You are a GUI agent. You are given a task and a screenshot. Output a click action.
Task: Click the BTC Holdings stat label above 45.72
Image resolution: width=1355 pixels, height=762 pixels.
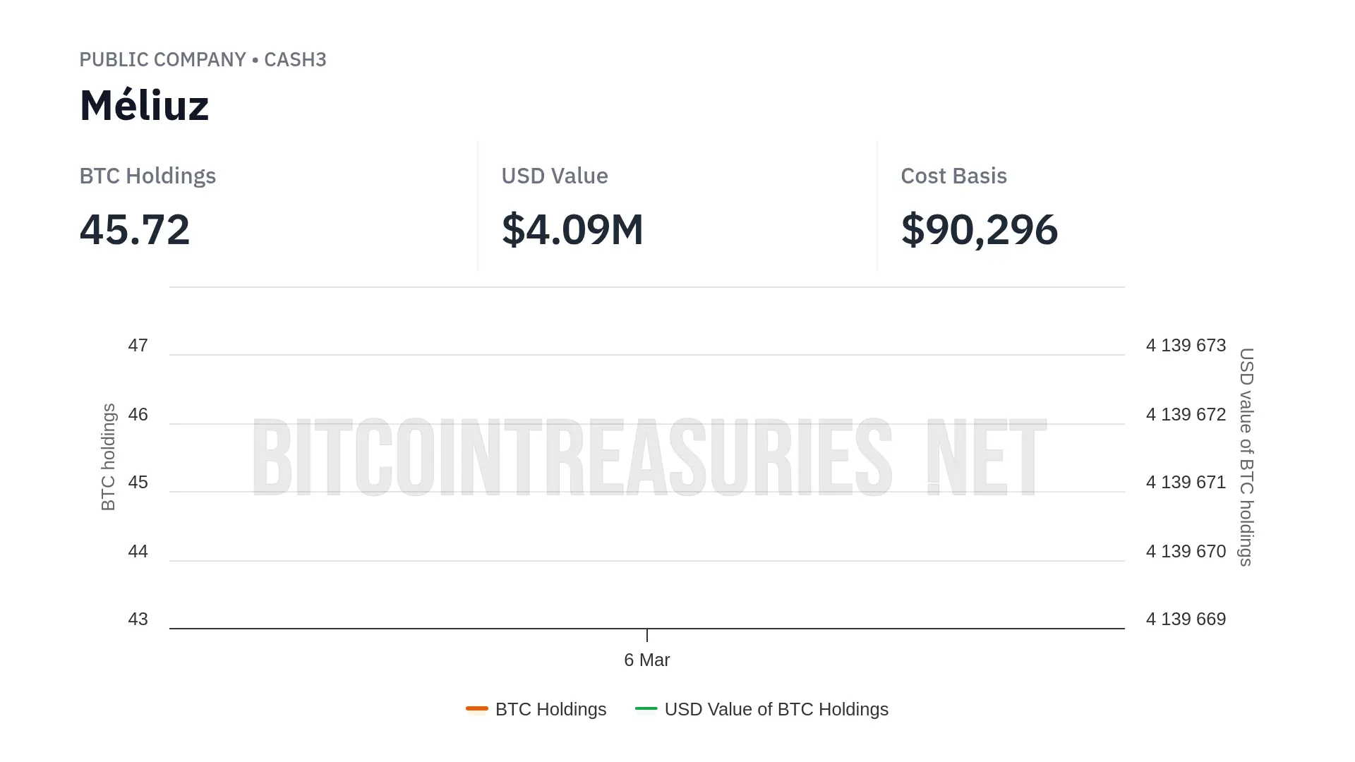147,176
